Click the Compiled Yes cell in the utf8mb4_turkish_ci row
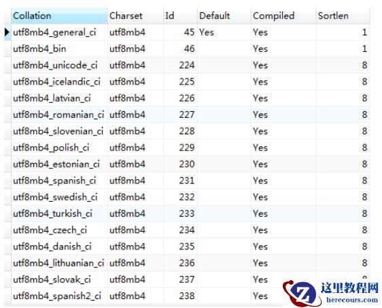Image resolution: width=382 pixels, height=308 pixels. click(283, 213)
